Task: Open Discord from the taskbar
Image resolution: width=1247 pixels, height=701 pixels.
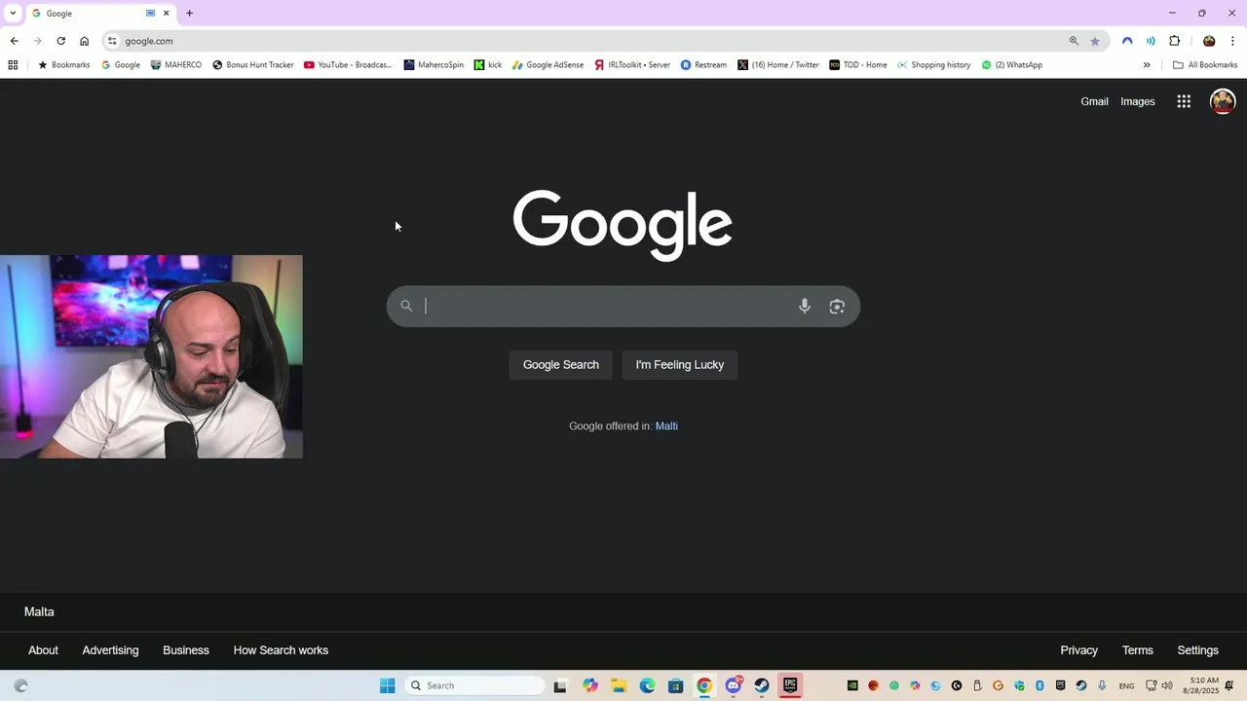Action: [734, 685]
